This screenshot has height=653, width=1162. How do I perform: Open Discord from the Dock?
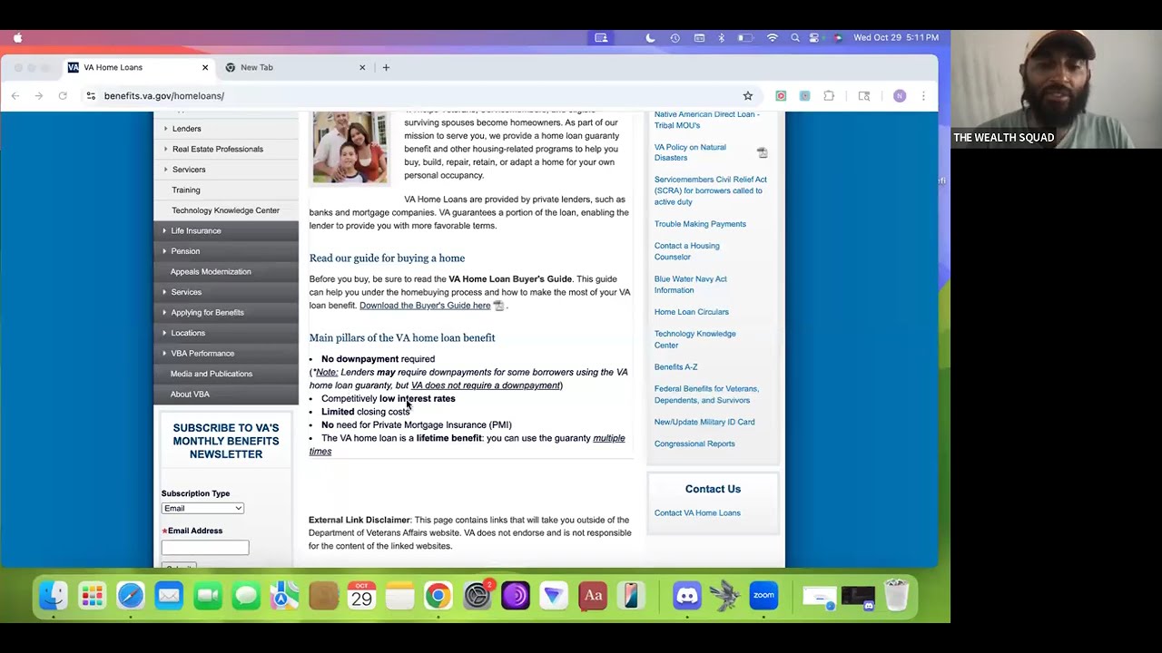tap(687, 596)
